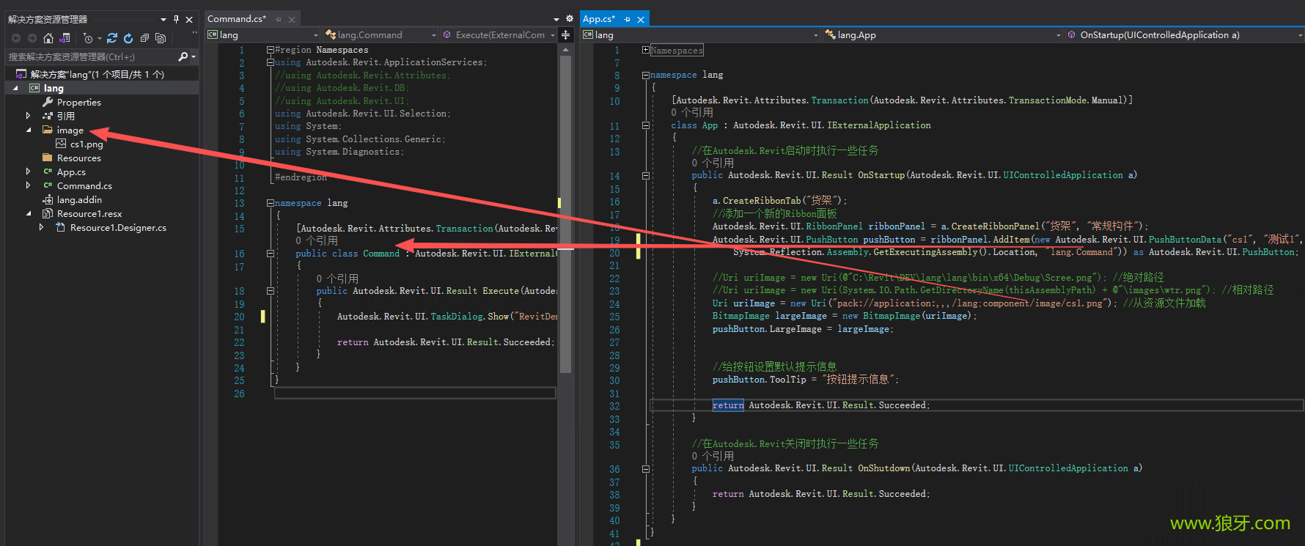This screenshot has width=1305, height=546.
Task: Collapse the #region Namespaces block in Command.cs
Action: (270, 50)
